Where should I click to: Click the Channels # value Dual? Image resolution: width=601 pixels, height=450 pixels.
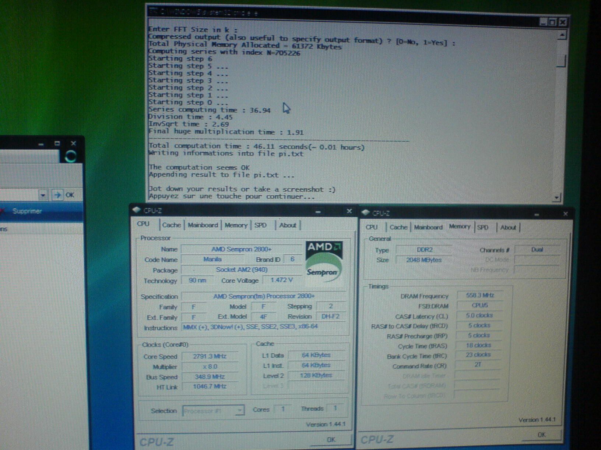(x=537, y=250)
